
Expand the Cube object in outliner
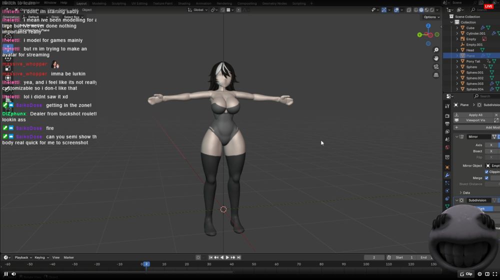click(x=457, y=28)
